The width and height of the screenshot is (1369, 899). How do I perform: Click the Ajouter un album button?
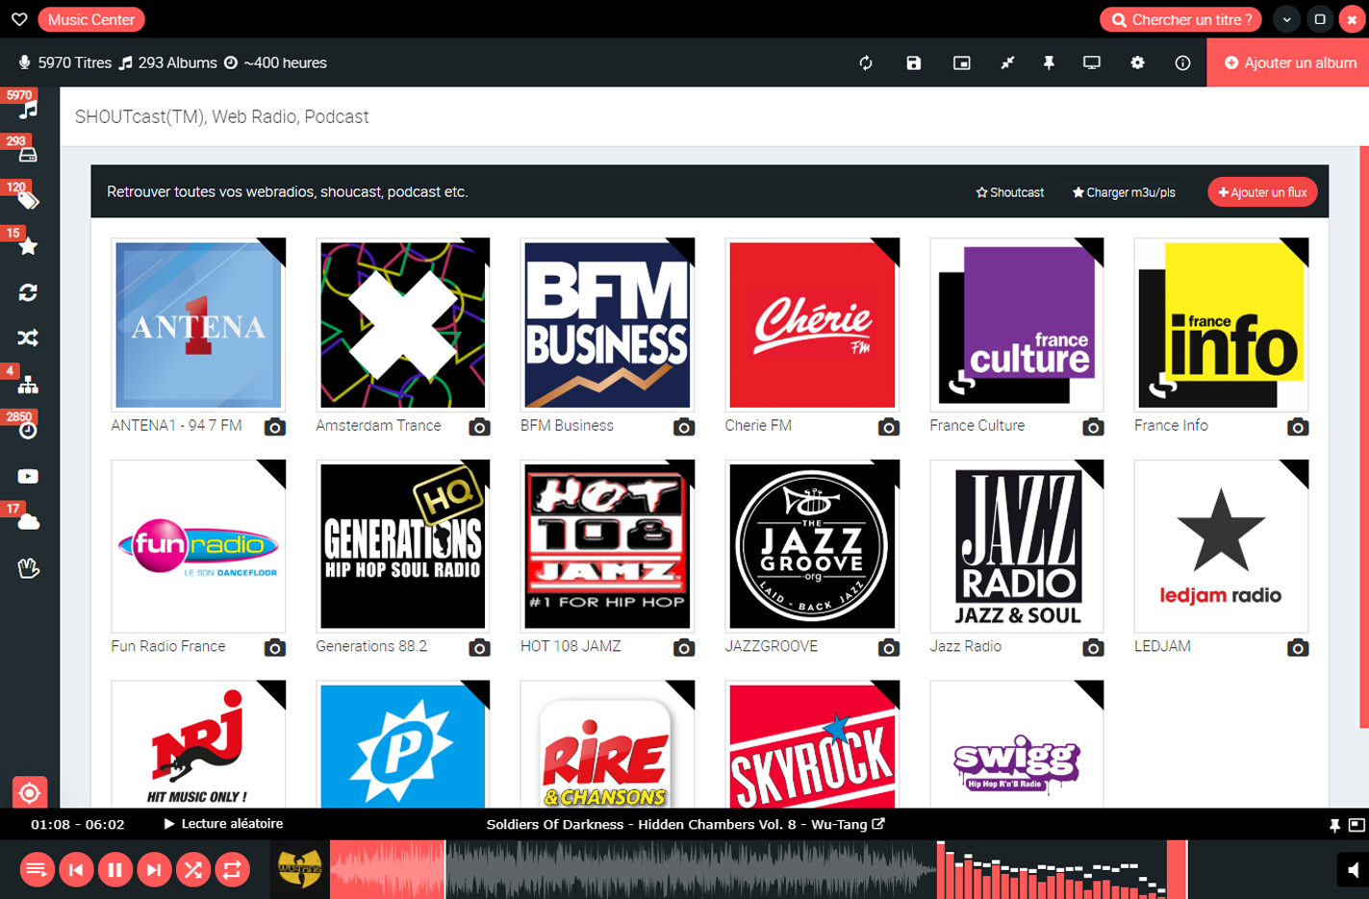pos(1288,62)
